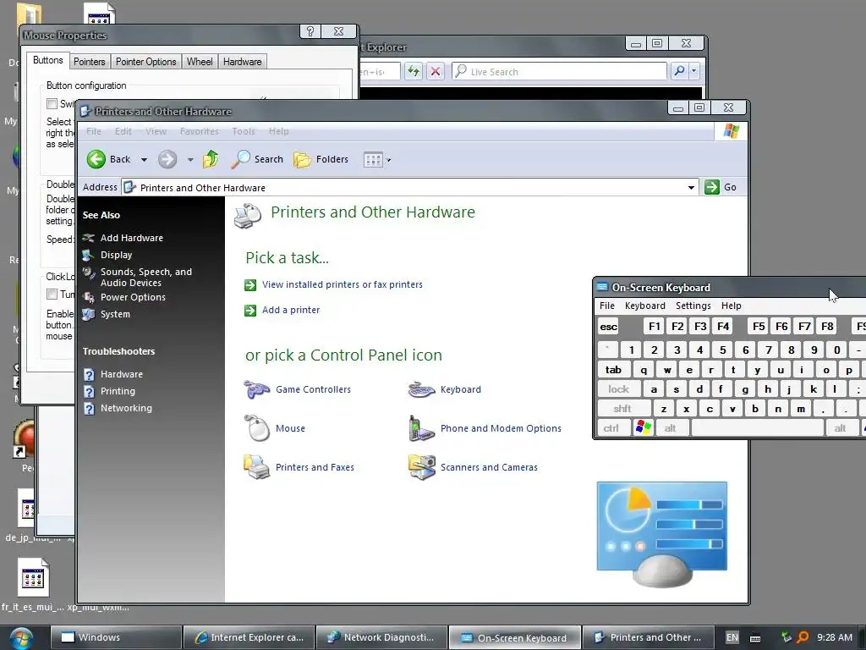Select Buttons tab in Mouse Properties
The width and height of the screenshot is (866, 650).
(x=47, y=60)
